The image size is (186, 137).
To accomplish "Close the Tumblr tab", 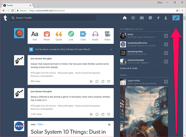I will click(x=30, y=5).
